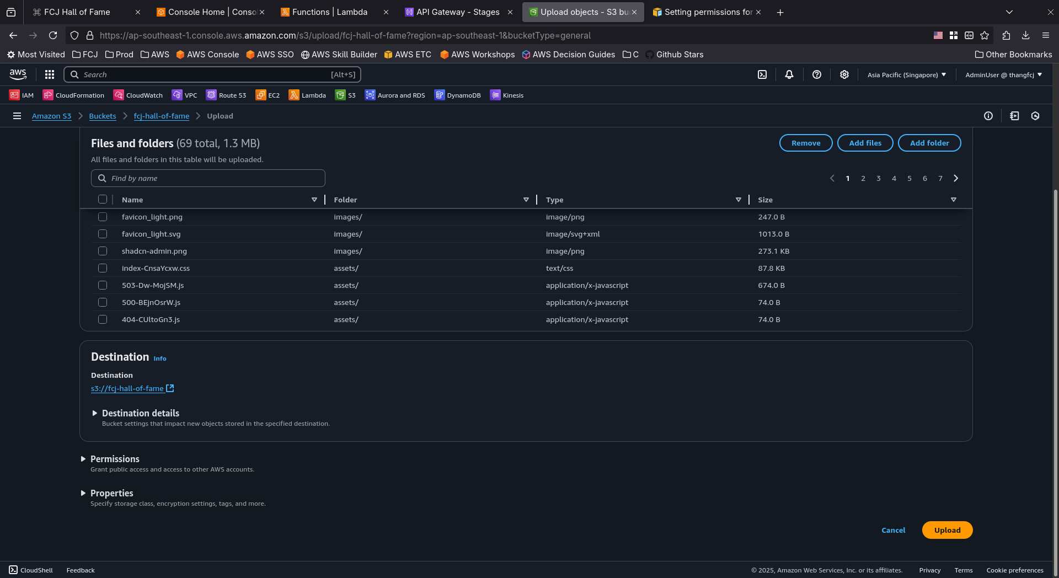Screen dimensions: 1059x578
Task: Open browser downloads icon
Action: (1026, 35)
